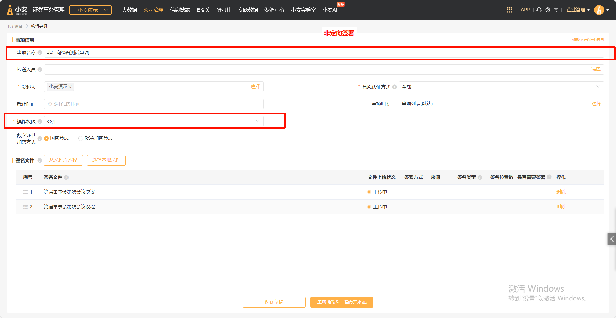Screen dimensions: 616x318
Task: Open the 小安演示 company selector
Action: click(90, 10)
